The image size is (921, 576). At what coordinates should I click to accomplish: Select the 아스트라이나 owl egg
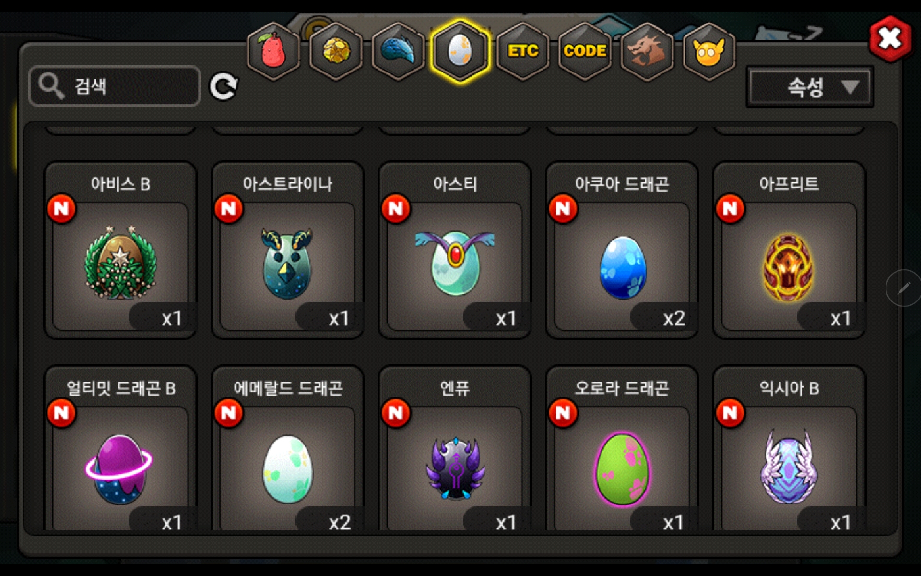point(287,251)
